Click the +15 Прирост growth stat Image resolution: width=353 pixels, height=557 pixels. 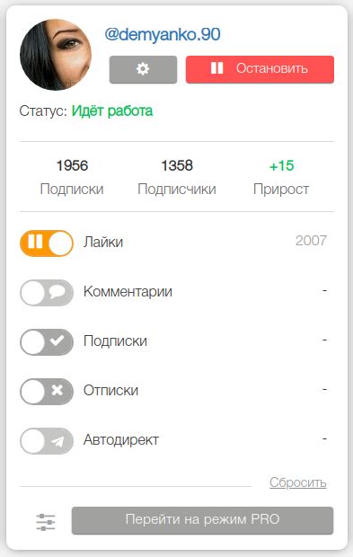click(x=281, y=177)
